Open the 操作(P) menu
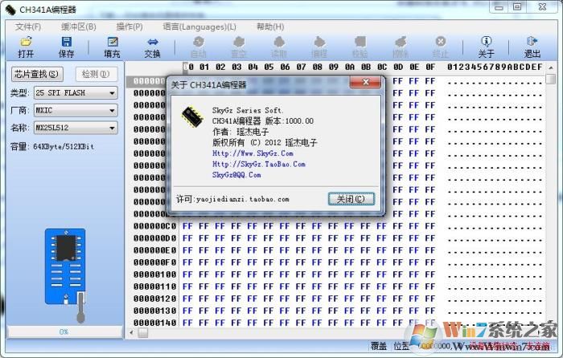This screenshot has height=358, width=563. tap(129, 26)
